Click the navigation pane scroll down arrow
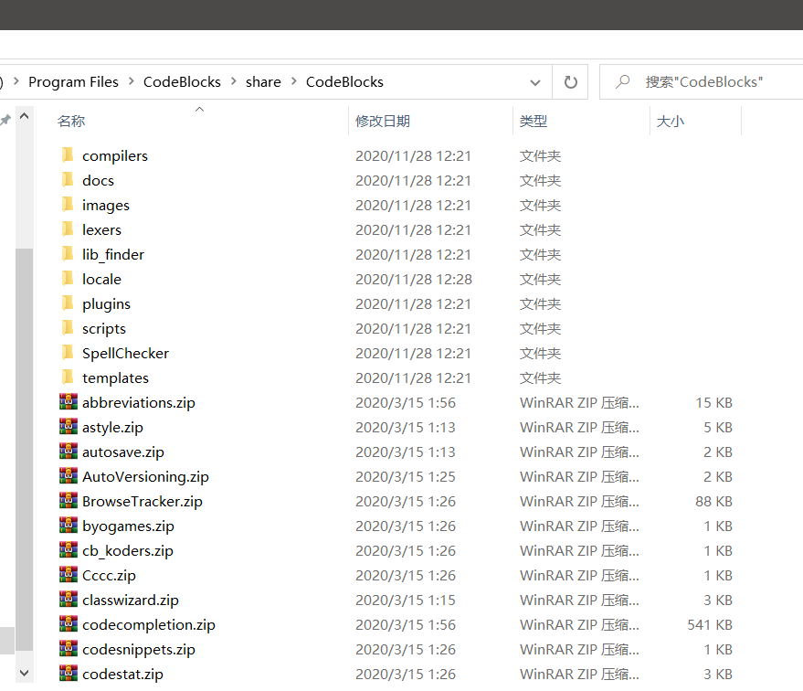Viewport: 803px width, 691px height. (x=24, y=673)
